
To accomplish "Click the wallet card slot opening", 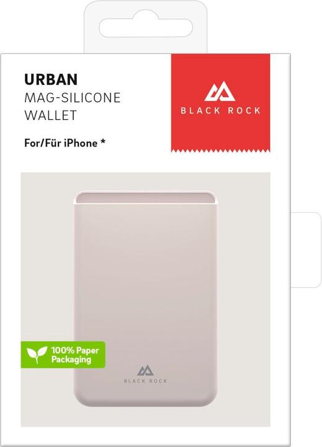I will (145, 198).
